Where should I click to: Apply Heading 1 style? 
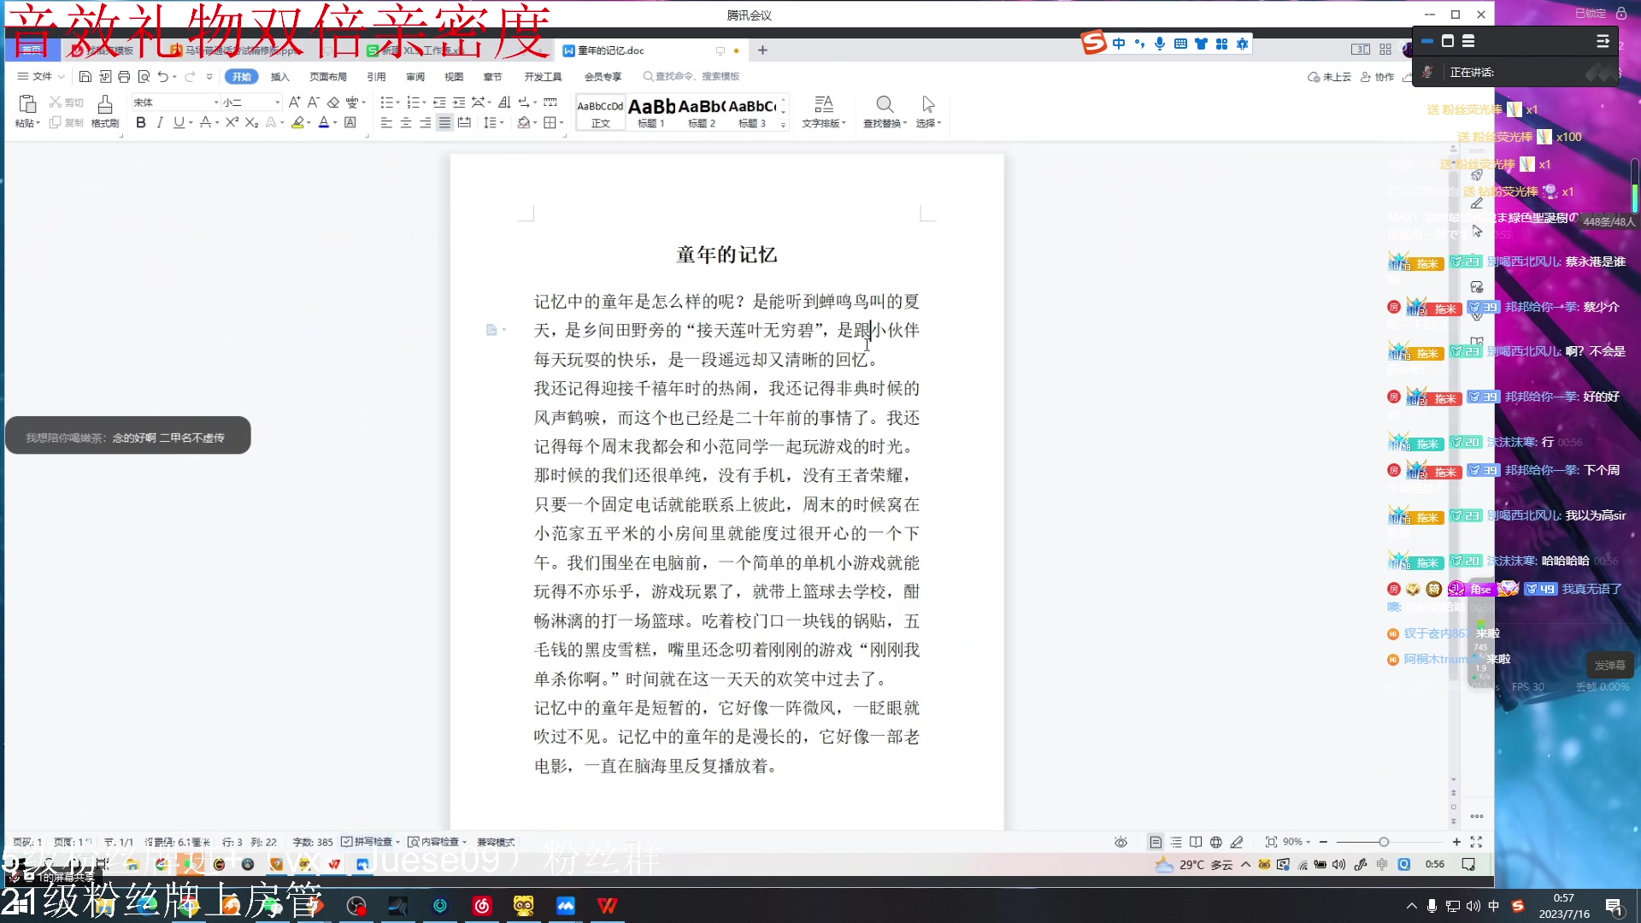[651, 112]
